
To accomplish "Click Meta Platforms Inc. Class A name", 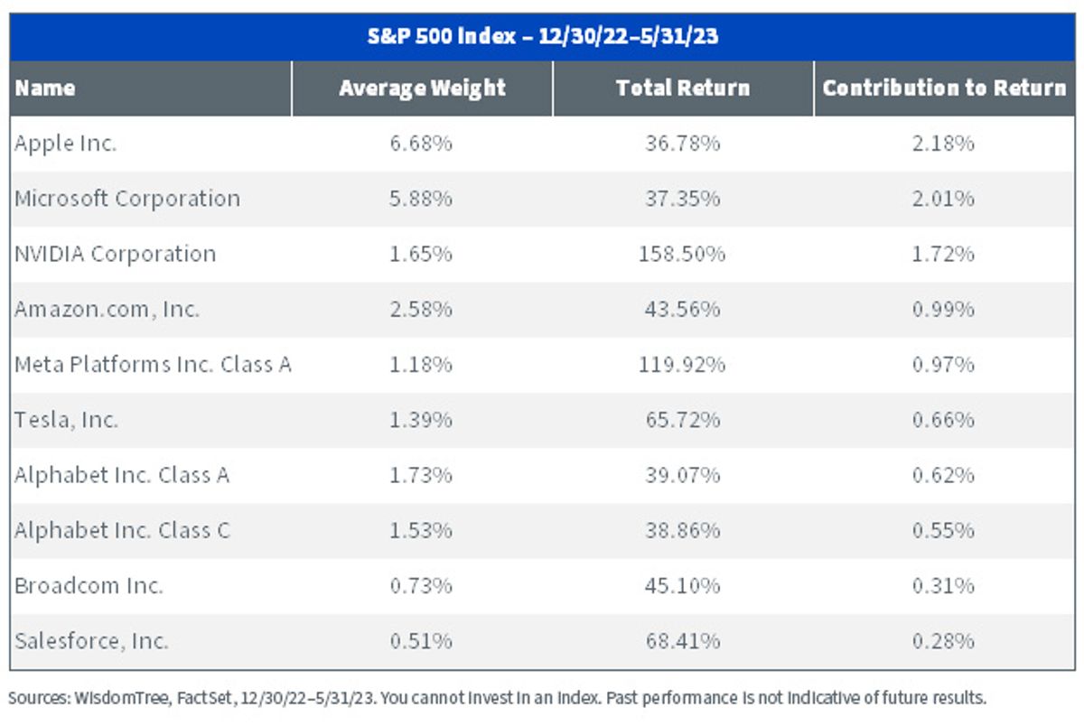I will [x=153, y=365].
